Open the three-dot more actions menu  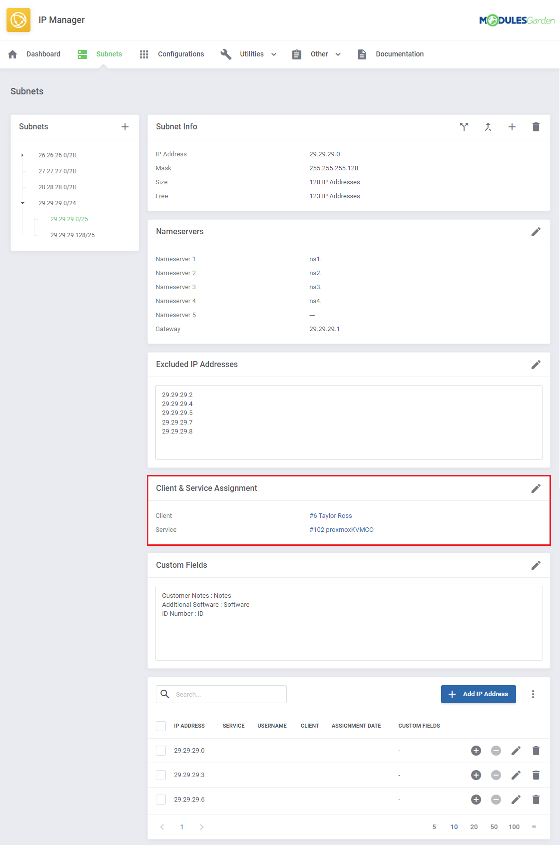(533, 694)
